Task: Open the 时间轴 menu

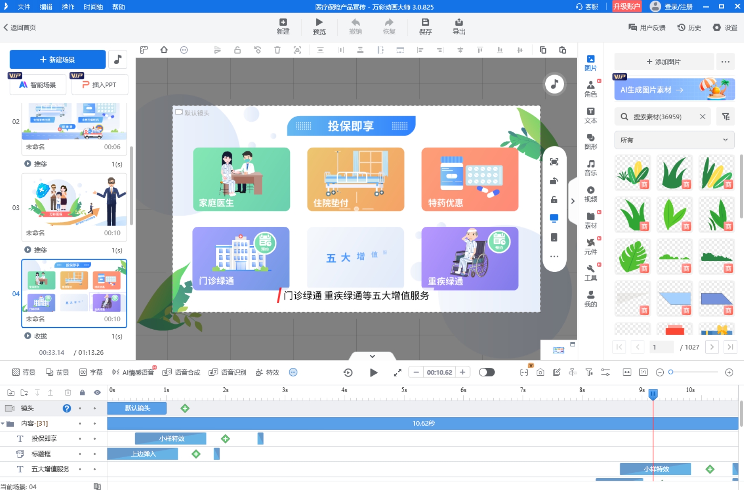Action: pyautogui.click(x=93, y=7)
